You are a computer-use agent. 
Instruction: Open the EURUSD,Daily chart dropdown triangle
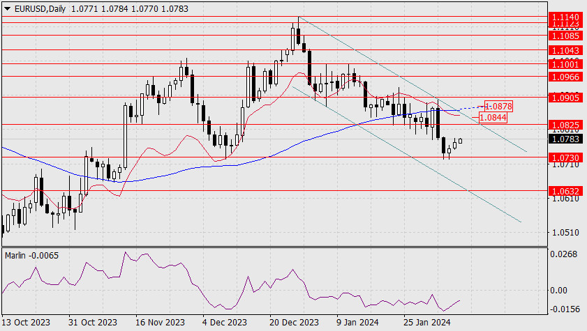[x=8, y=8]
